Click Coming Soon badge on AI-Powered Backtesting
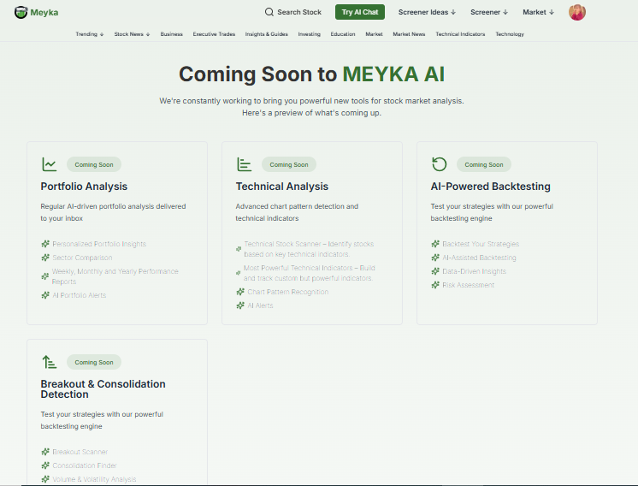638x486 pixels. (484, 164)
